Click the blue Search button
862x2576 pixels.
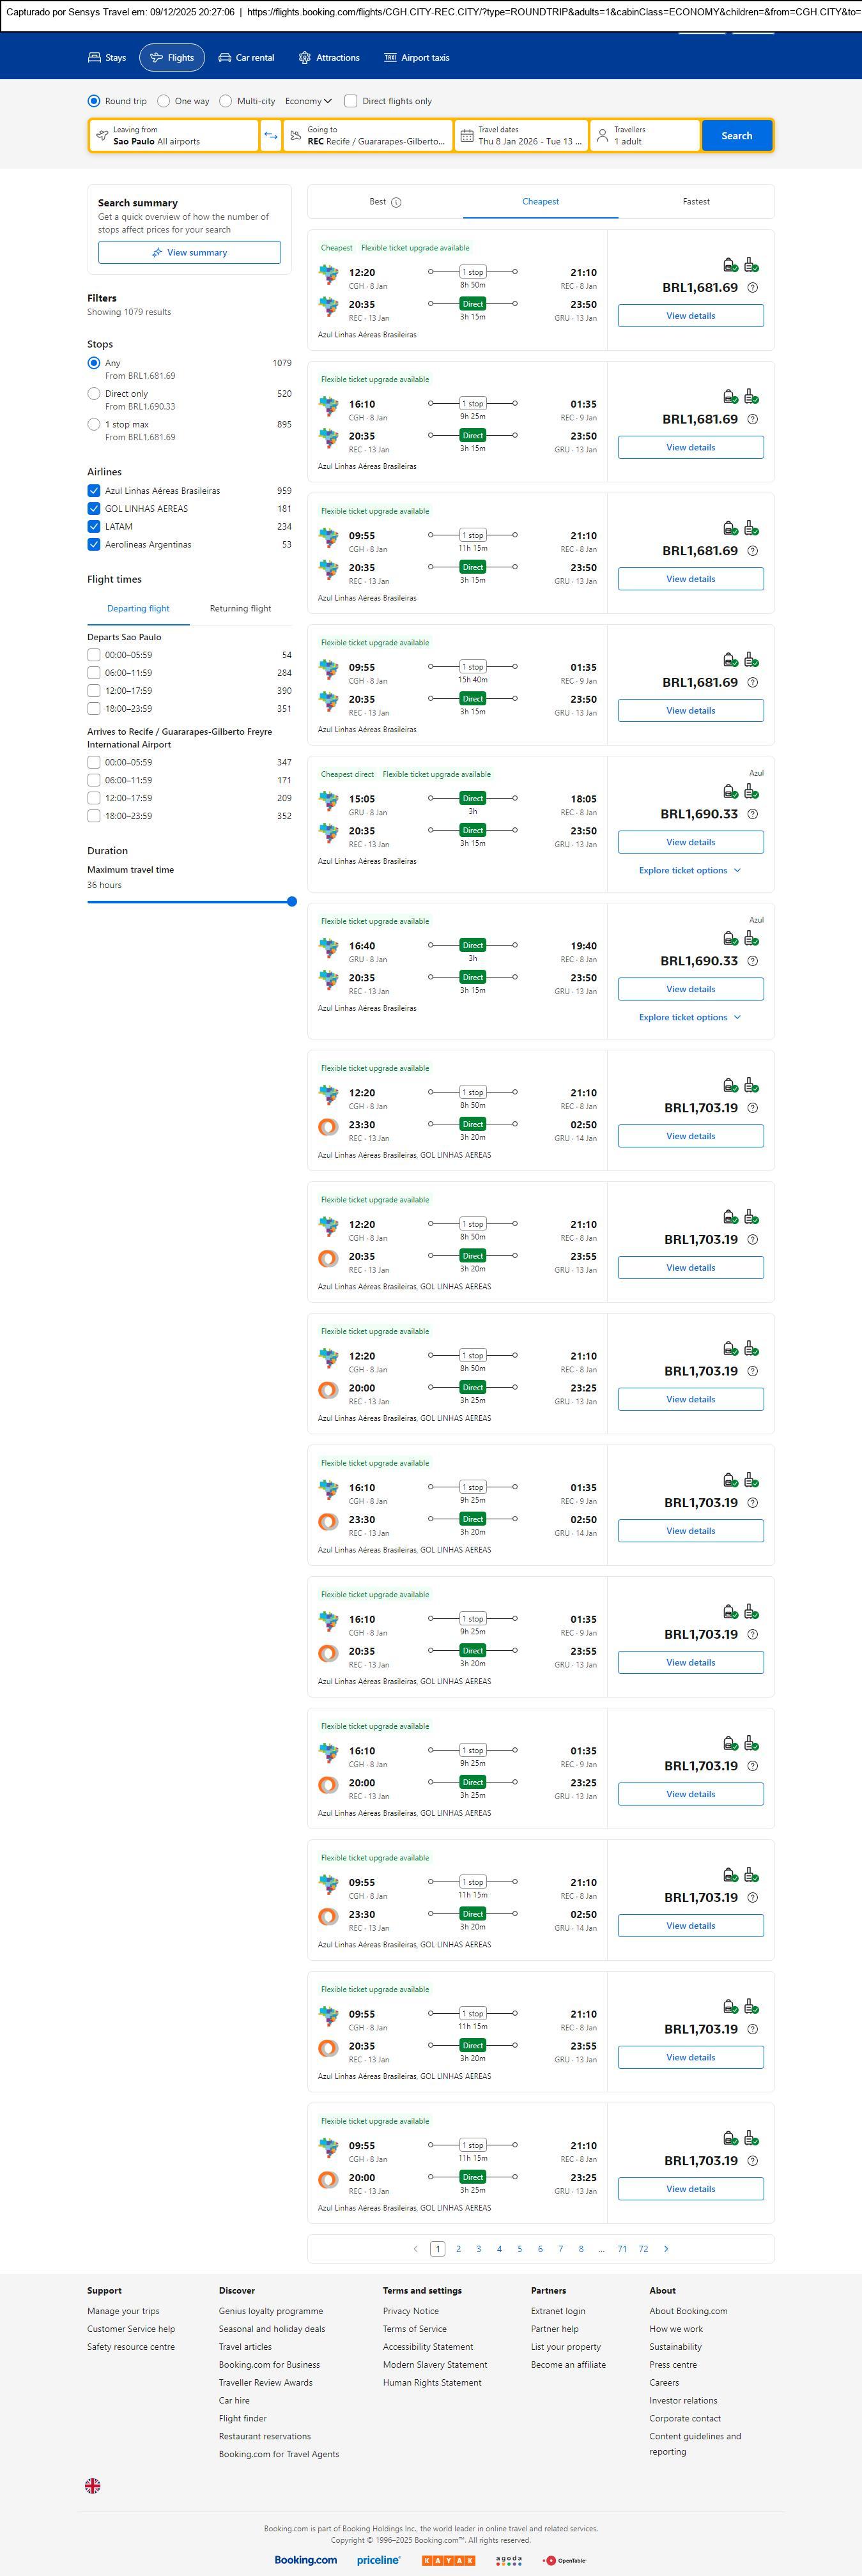point(736,136)
